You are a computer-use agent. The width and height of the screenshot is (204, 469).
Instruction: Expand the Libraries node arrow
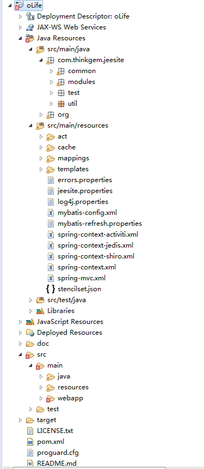point(30,311)
